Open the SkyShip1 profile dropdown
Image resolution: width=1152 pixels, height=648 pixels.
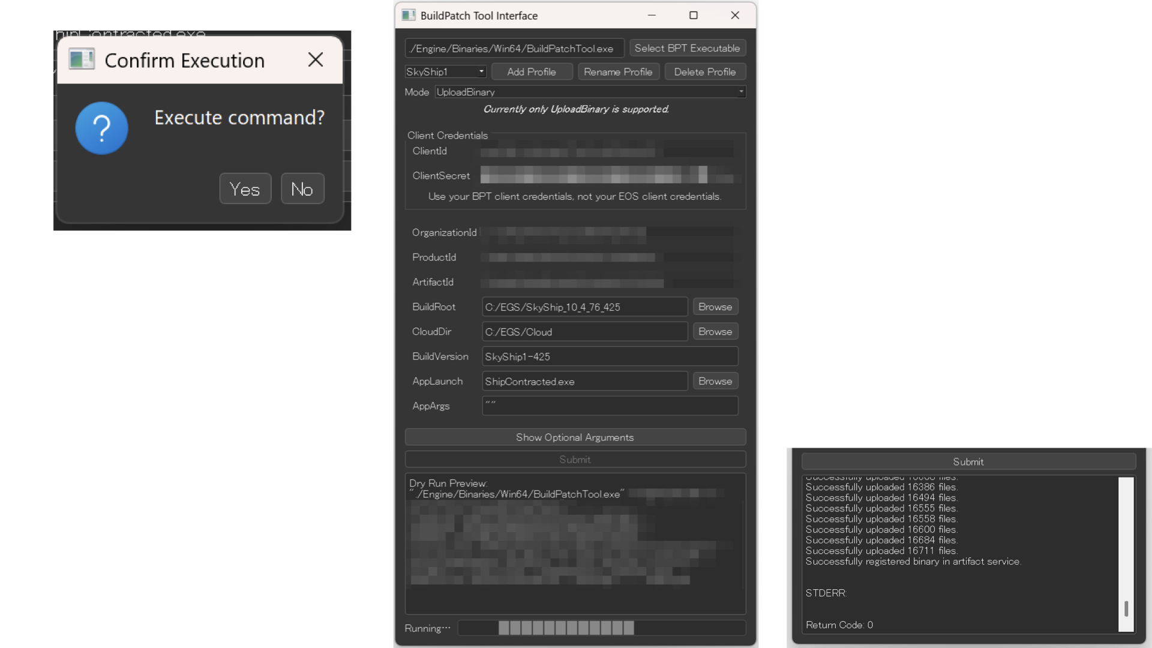tap(445, 71)
